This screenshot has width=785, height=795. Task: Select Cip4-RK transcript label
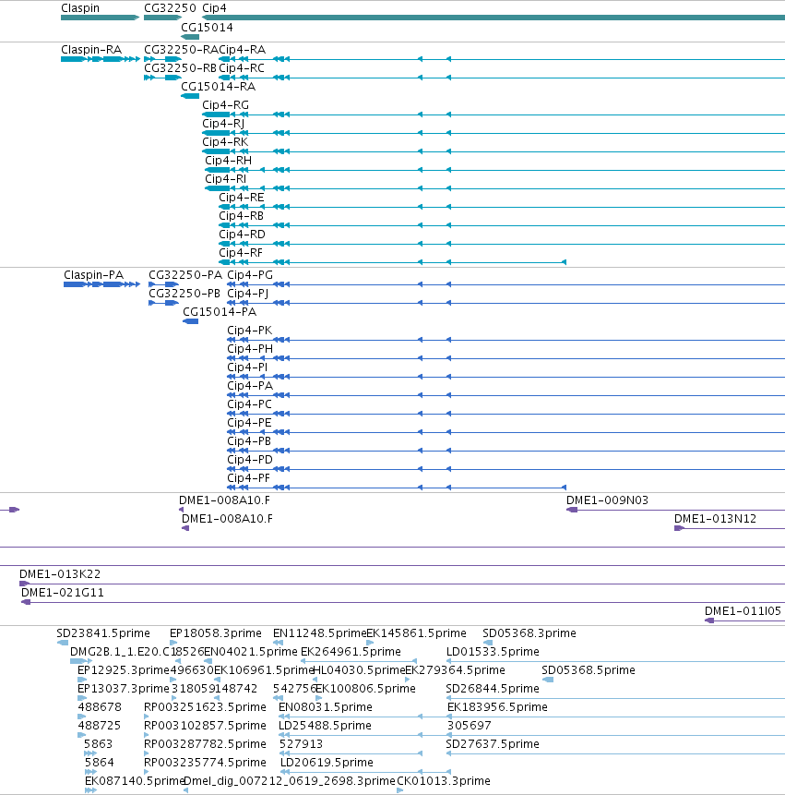[x=225, y=142]
